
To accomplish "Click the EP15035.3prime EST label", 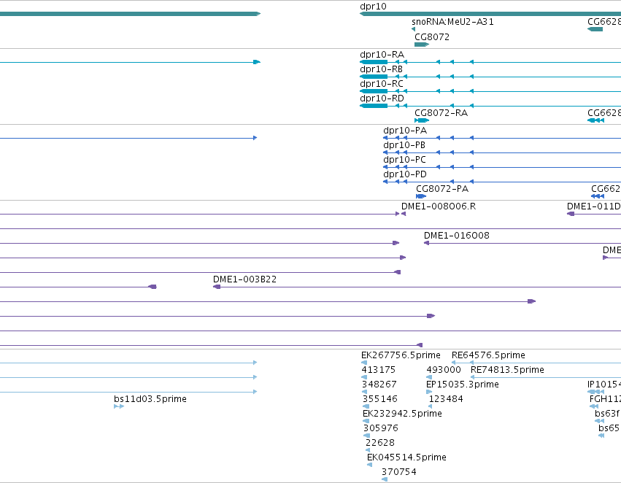I will pos(462,385).
